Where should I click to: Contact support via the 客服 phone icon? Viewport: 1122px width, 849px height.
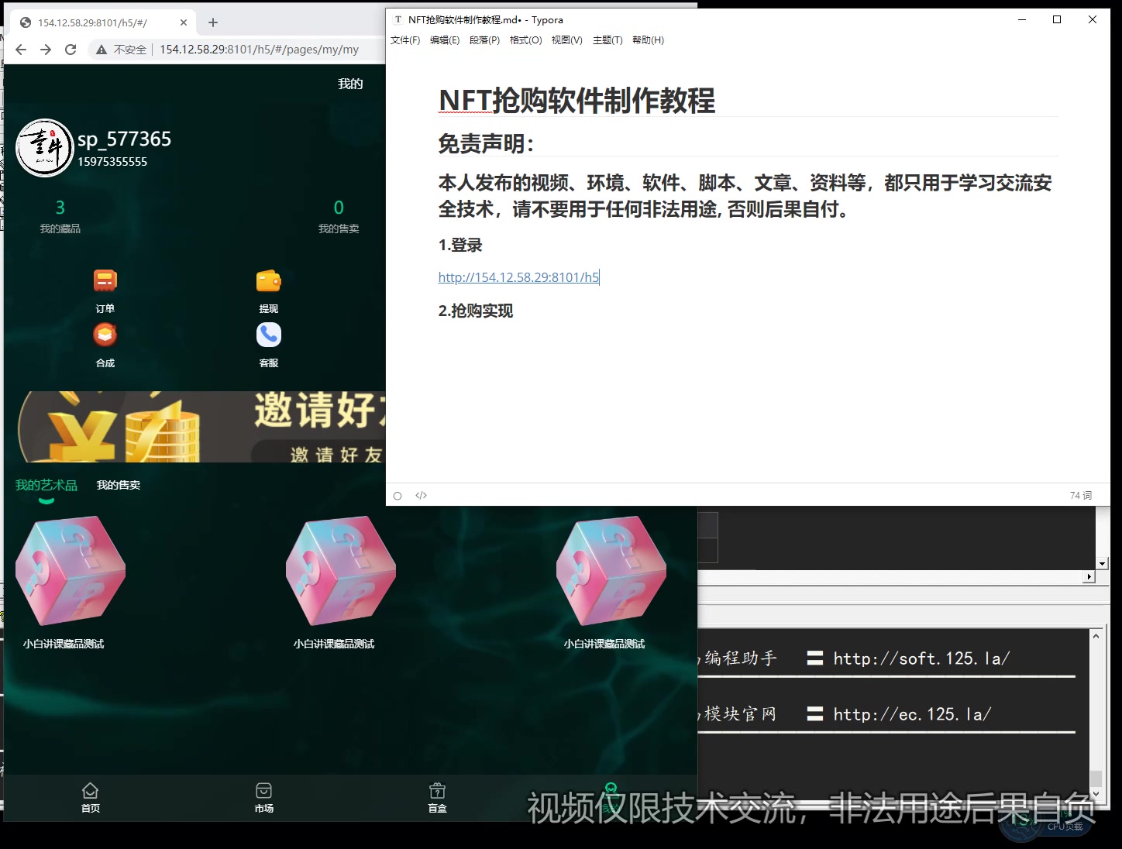267,334
